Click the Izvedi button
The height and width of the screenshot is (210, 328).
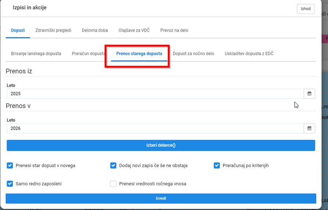[161, 198]
